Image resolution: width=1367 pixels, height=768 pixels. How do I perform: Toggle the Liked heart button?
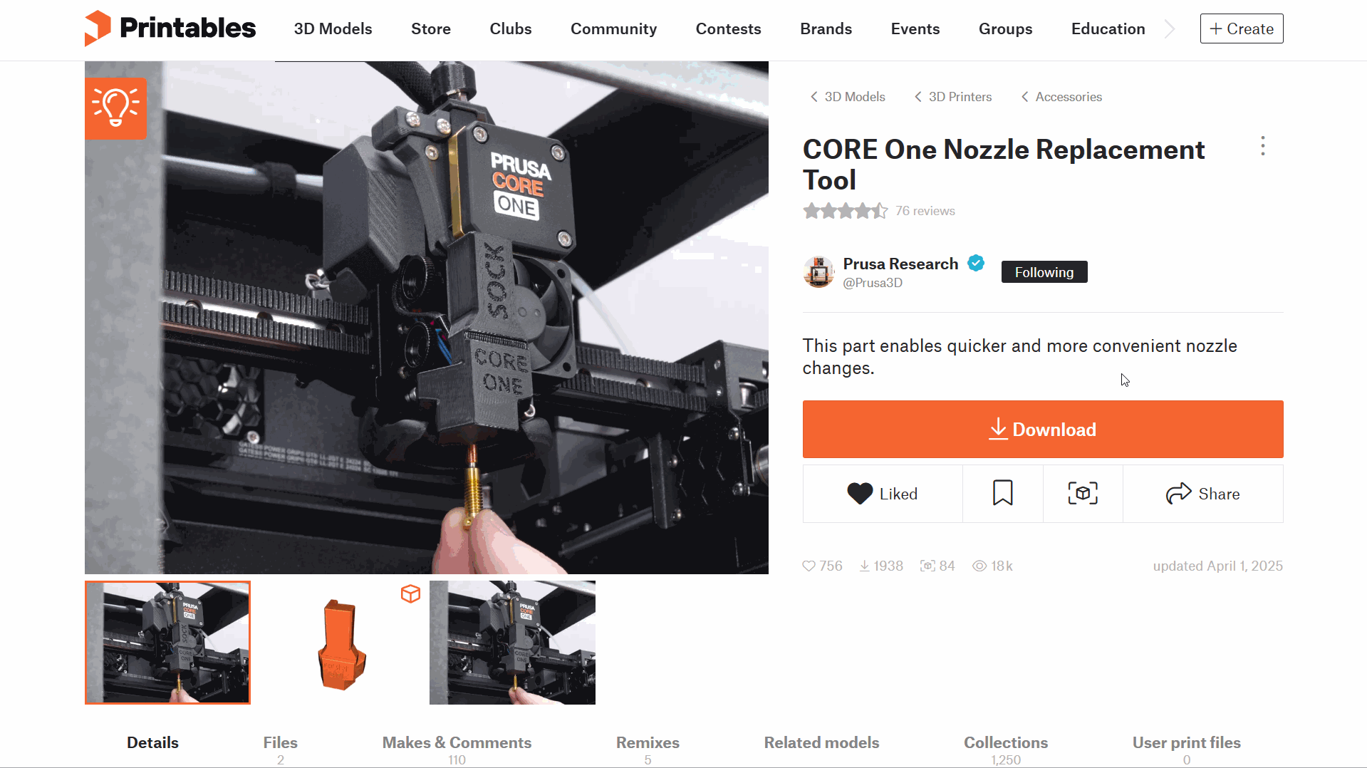pos(882,494)
